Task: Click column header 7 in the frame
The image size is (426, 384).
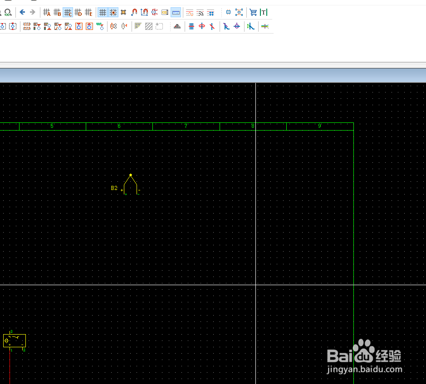Action: (x=186, y=126)
